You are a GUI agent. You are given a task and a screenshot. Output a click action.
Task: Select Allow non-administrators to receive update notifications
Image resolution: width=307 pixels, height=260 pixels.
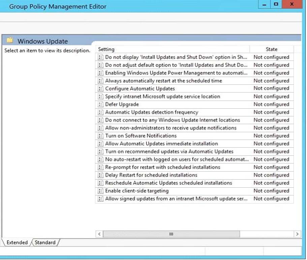(x=171, y=128)
